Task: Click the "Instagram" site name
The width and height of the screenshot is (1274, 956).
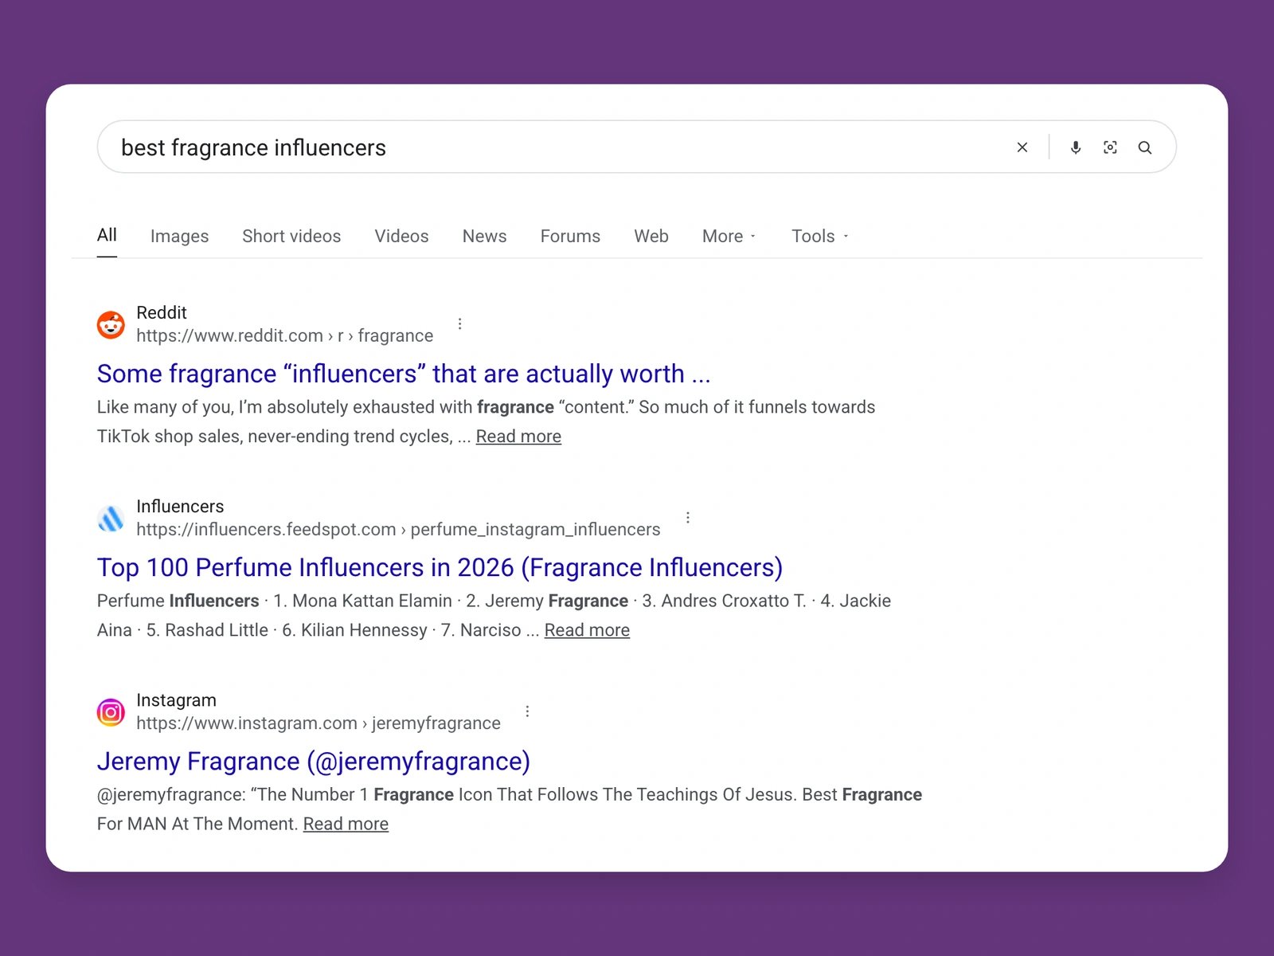Action: tap(176, 700)
